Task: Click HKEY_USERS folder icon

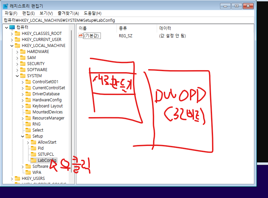Action: coord(17,178)
